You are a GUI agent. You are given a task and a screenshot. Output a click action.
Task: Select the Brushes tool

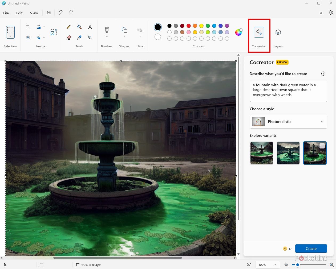pyautogui.click(x=107, y=30)
